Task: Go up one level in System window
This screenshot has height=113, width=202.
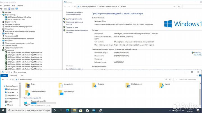Action: tap(75, 7)
